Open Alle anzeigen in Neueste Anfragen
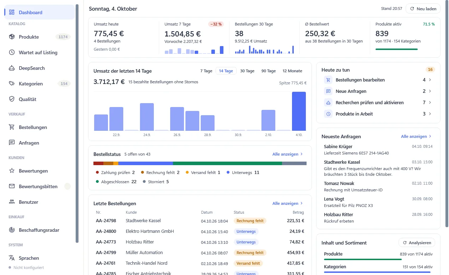This screenshot has width=449, height=275. click(x=416, y=136)
